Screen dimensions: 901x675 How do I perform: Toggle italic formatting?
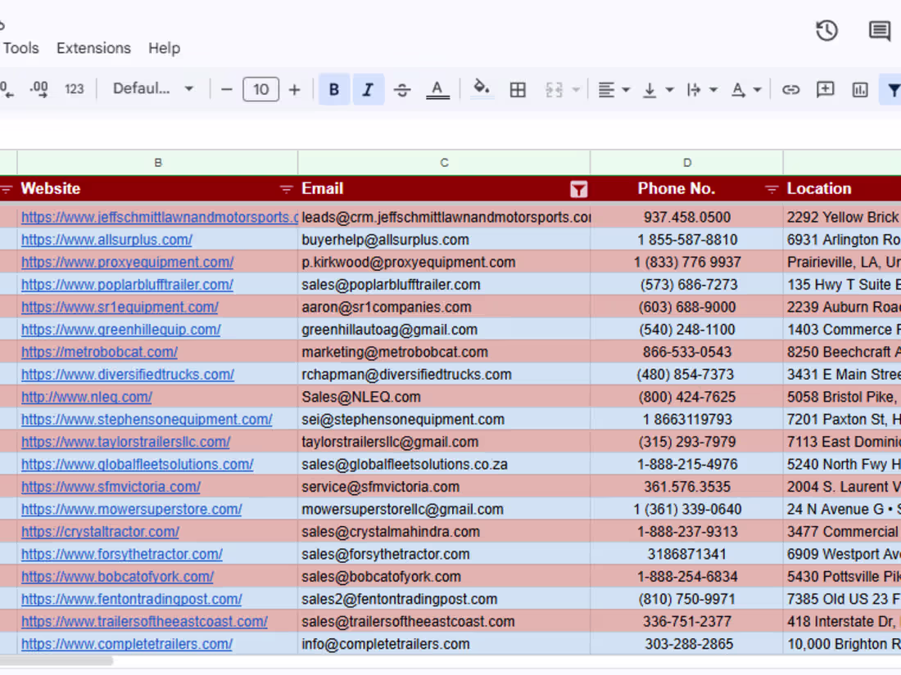(x=368, y=89)
